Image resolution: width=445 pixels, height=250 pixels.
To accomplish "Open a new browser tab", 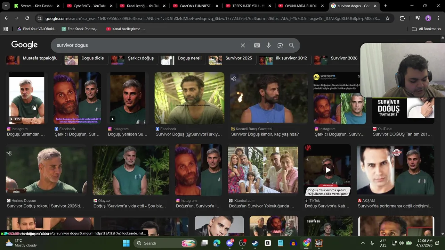I will [x=386, y=6].
